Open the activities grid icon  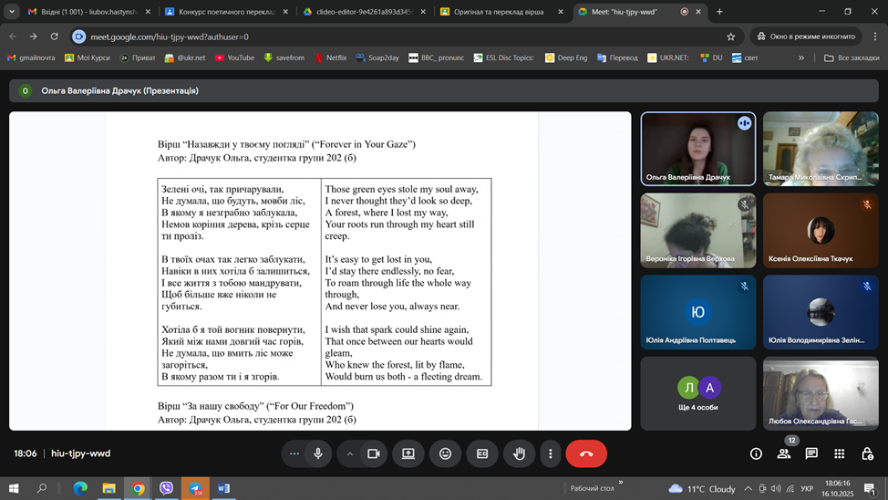(839, 453)
